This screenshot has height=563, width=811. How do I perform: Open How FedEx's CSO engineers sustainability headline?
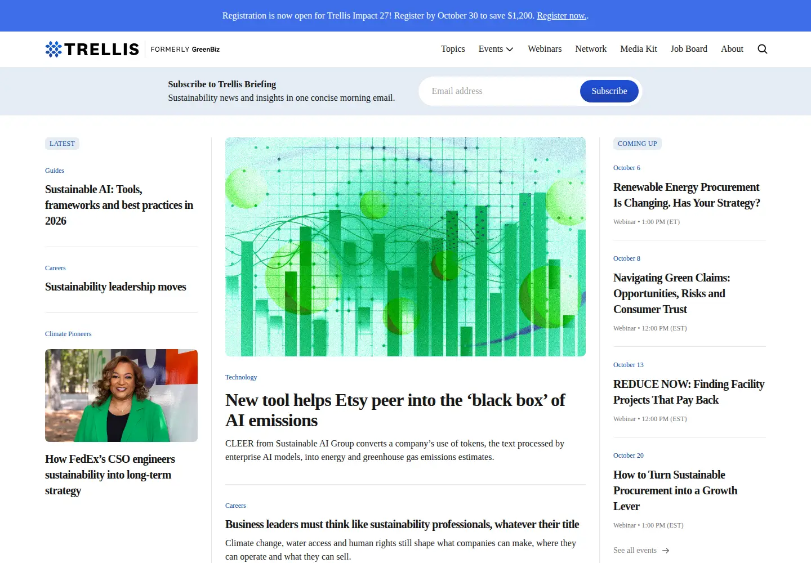[110, 475]
